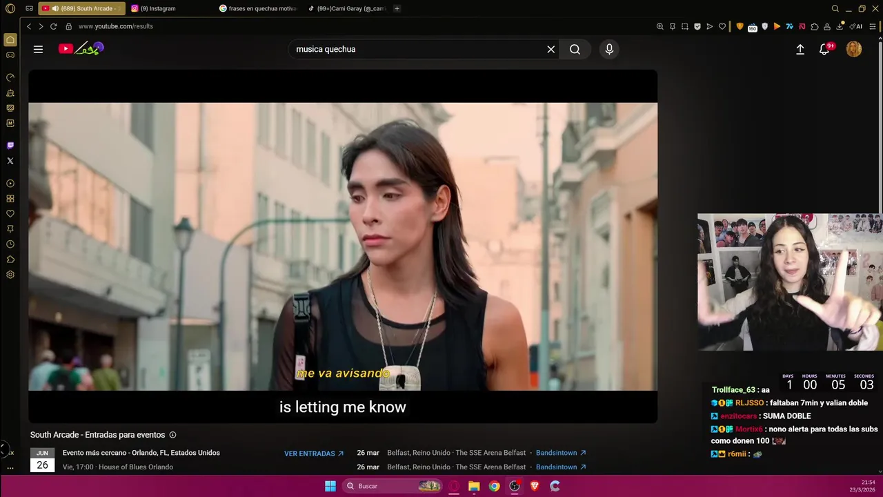Open sidebar settings gear icon
Viewport: 883px width, 497px height.
(10, 275)
